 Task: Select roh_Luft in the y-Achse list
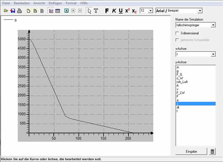tap(196, 82)
